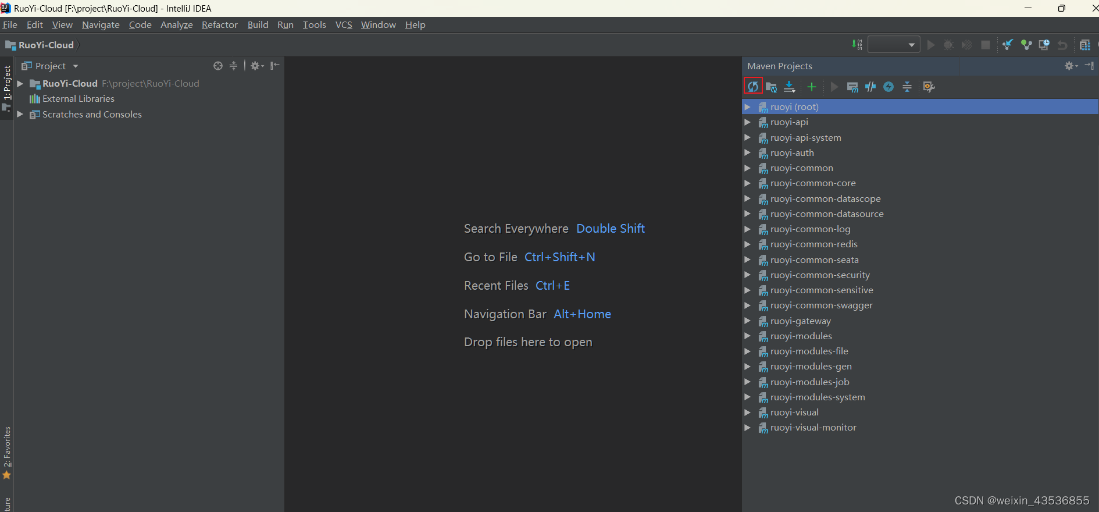Open run configuration combo box
This screenshot has height=512, width=1099.
(894, 45)
